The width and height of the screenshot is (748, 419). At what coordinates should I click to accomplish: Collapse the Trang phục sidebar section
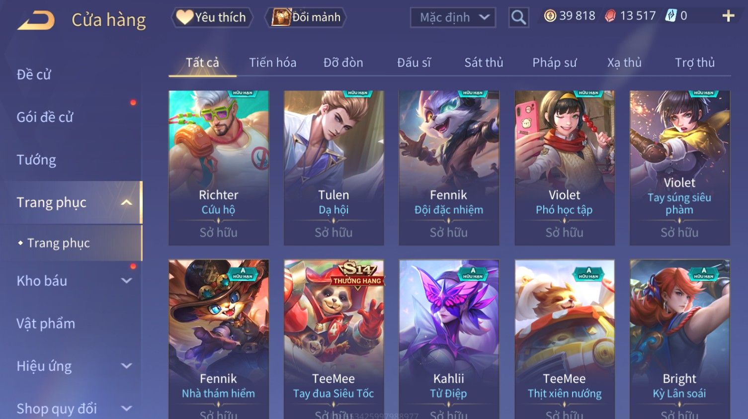(127, 202)
